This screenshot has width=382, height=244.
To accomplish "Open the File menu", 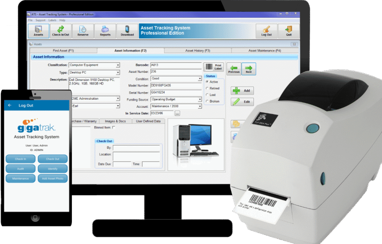I will point(30,20).
